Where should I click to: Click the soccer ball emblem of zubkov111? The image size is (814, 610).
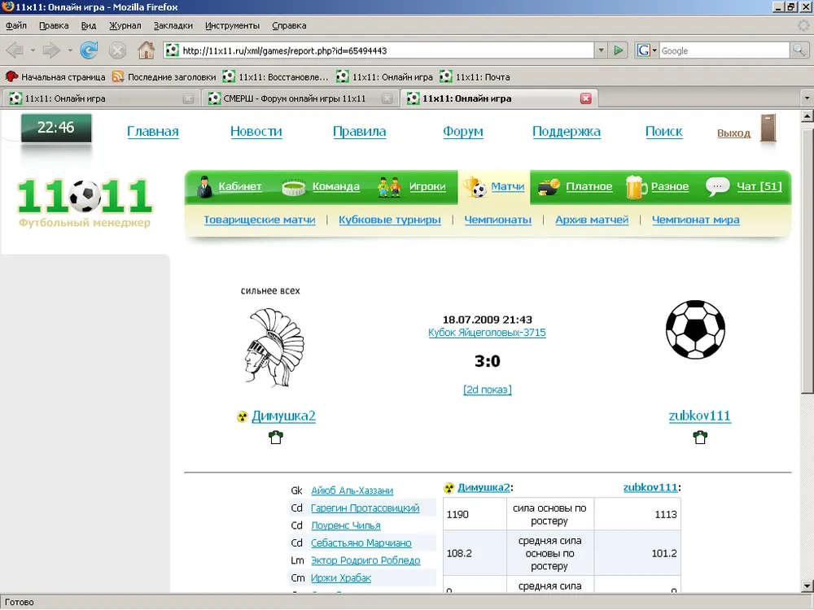point(695,329)
